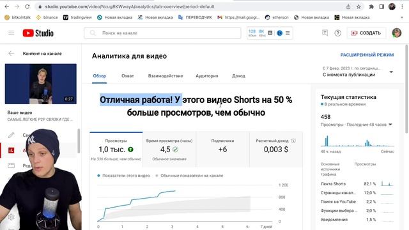Click 'Уведомления' traffic source row

coord(357,220)
